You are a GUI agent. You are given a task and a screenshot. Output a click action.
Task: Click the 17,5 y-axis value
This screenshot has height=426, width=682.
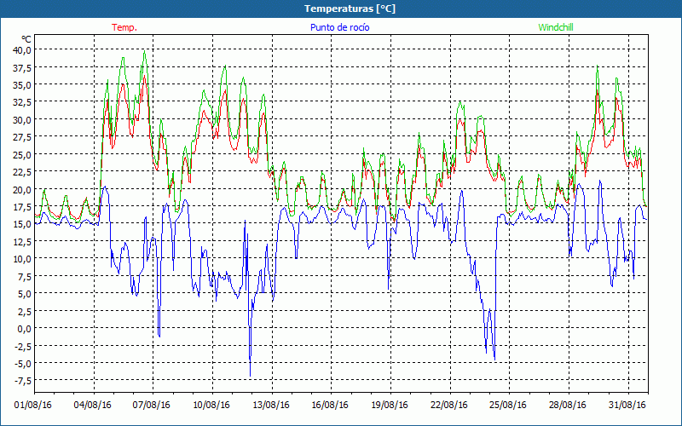[x=22, y=206]
